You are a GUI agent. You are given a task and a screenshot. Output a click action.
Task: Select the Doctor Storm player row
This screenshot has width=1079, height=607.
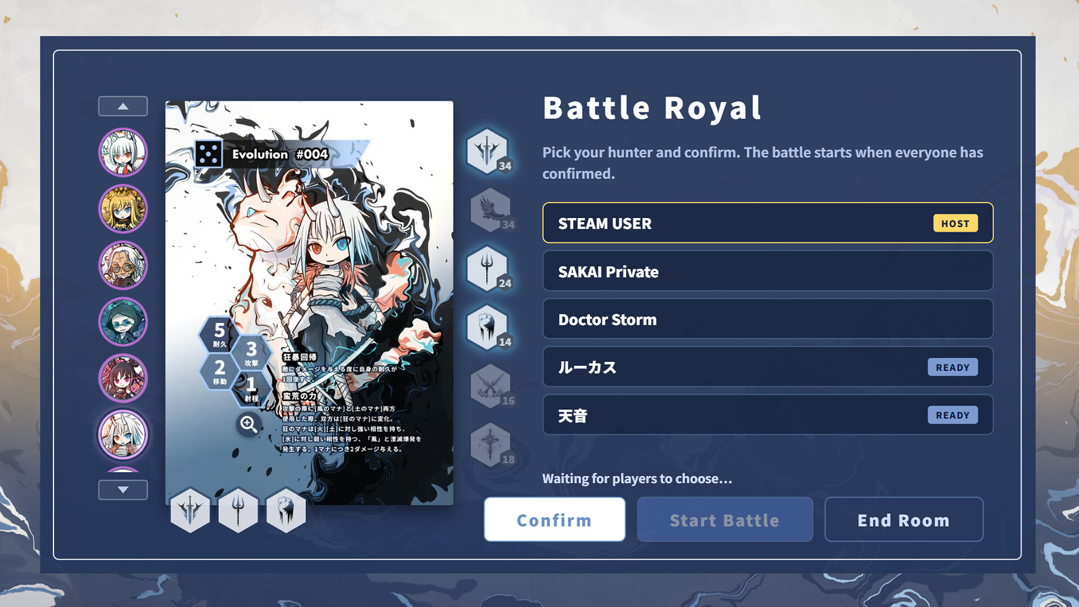tap(768, 319)
